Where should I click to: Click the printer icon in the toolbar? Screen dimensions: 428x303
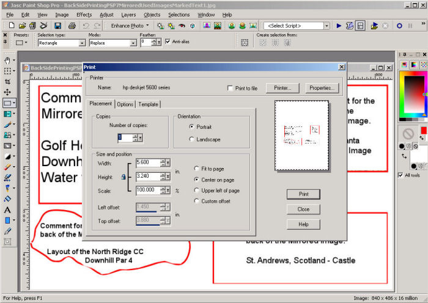click(x=72, y=26)
